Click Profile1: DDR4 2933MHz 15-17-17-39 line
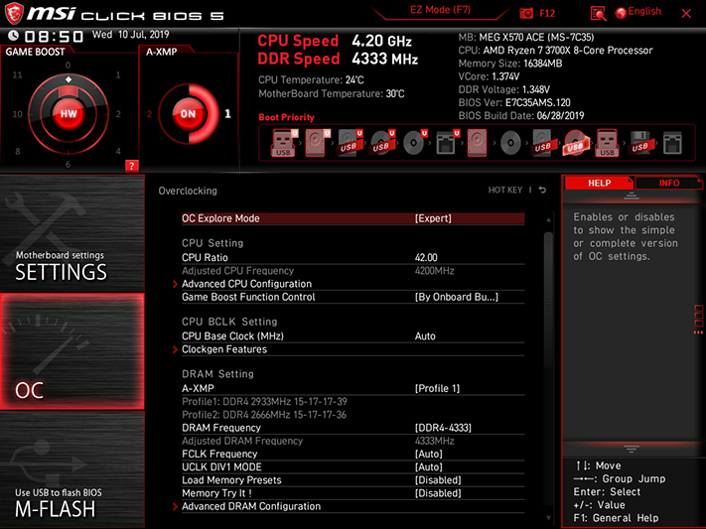This screenshot has height=529, width=706. pos(264,402)
